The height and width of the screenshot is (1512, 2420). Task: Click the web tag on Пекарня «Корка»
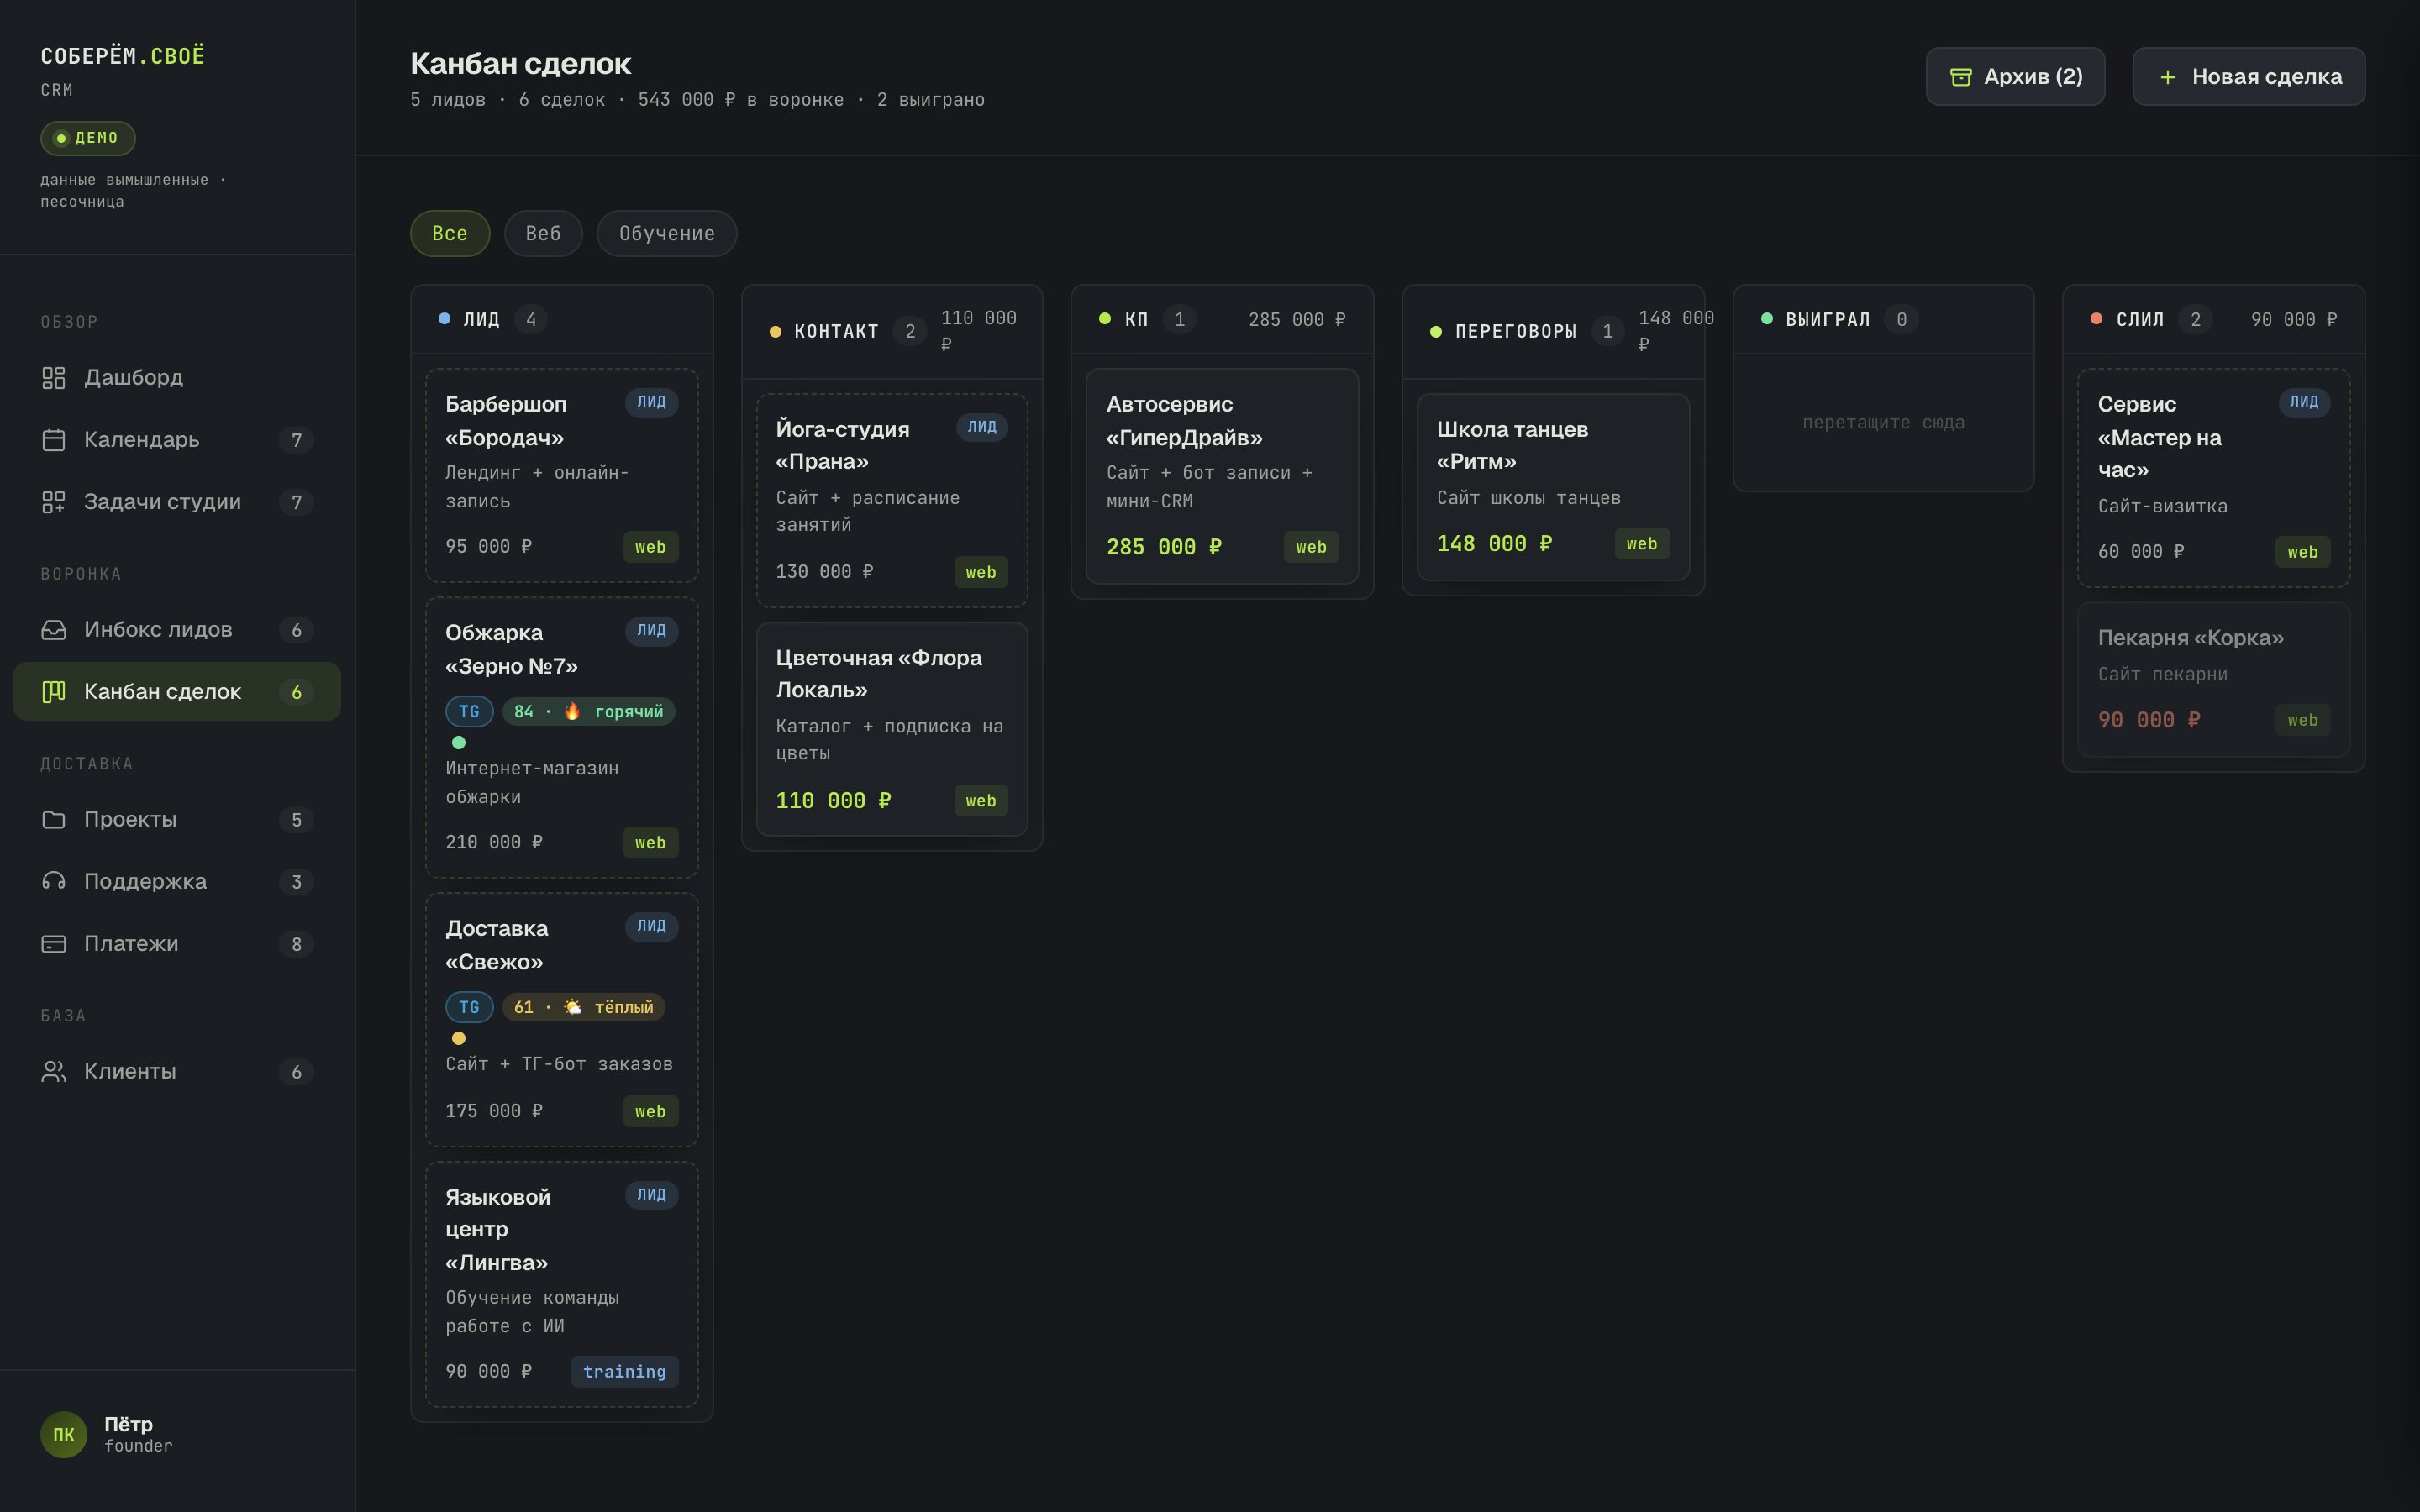(x=2303, y=720)
